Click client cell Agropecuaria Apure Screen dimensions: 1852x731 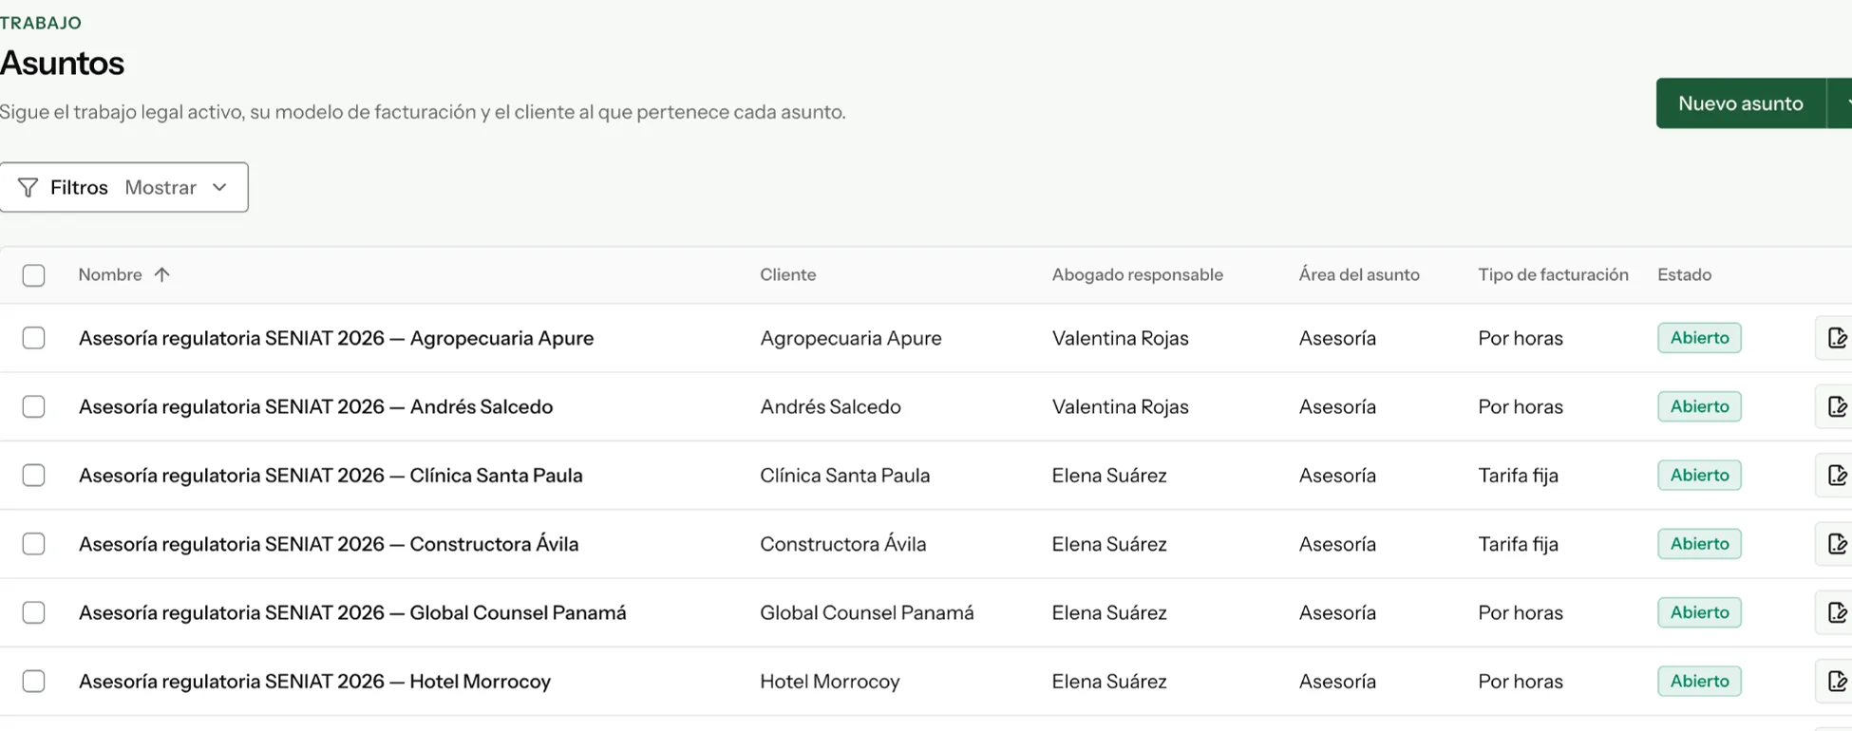850,338
